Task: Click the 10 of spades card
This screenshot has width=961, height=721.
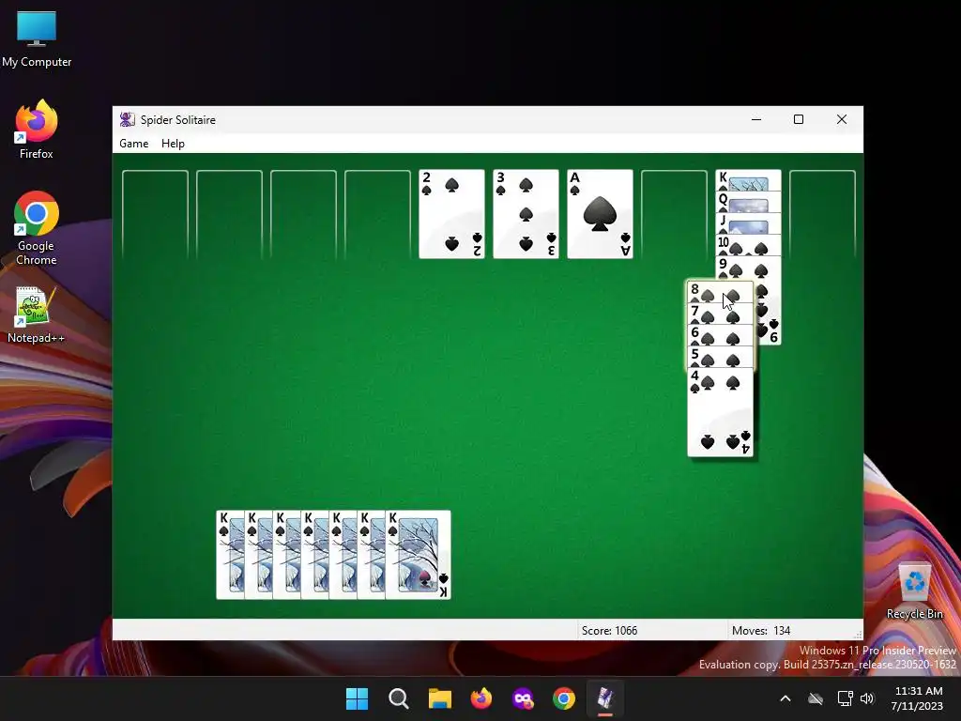Action: point(748,245)
